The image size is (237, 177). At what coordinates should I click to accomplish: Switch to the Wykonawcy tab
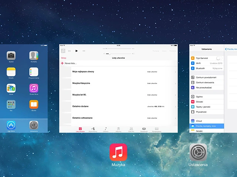[x=93, y=129]
